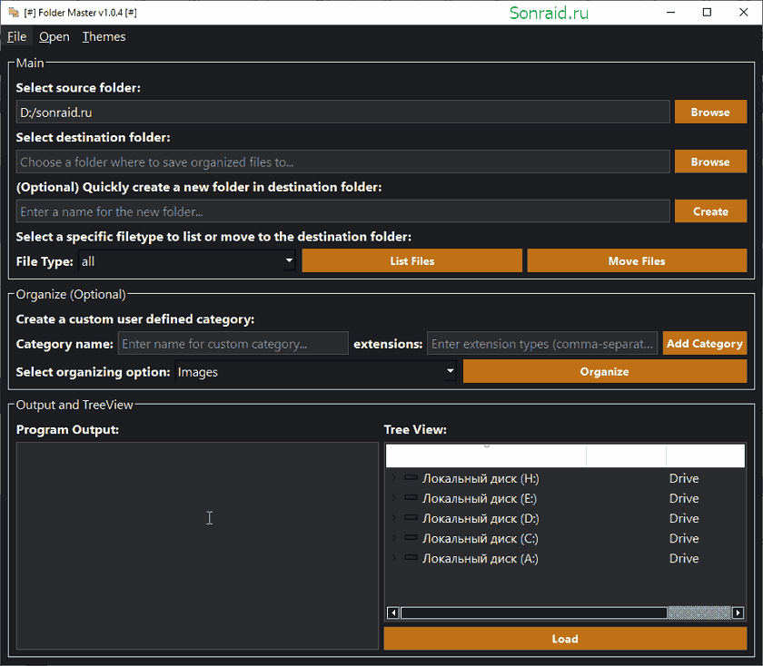Viewport: 763px width, 666px height.
Task: Select Локальный диск (C:) in Tree View
Action: [x=480, y=538]
